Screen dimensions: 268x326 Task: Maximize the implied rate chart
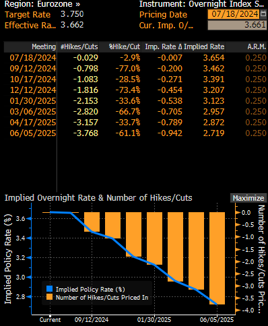tap(248, 198)
